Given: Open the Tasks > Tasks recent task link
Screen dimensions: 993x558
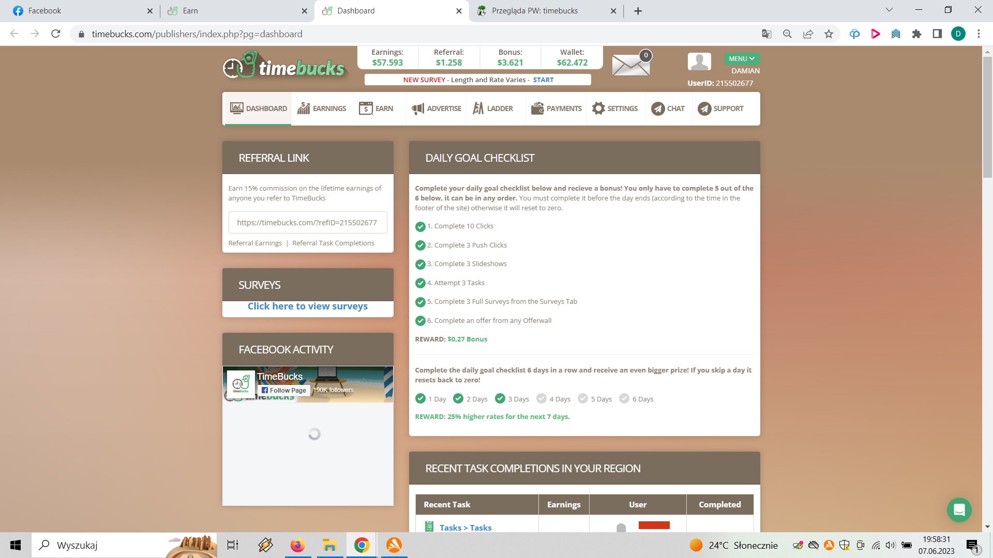Looking at the screenshot, I should (x=465, y=528).
